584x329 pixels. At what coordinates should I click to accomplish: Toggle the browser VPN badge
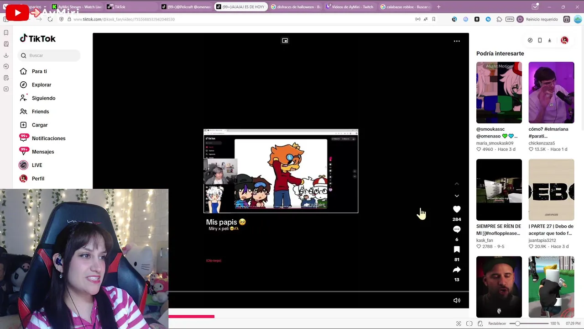coord(510,19)
